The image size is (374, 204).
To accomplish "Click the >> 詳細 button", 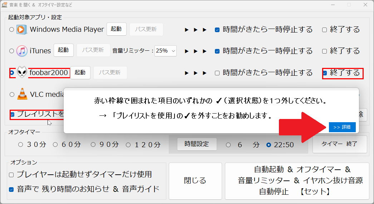I will [x=342, y=127].
